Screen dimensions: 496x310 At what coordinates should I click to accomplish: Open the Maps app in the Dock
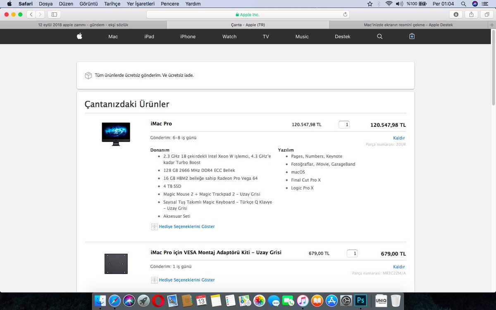coord(245,300)
